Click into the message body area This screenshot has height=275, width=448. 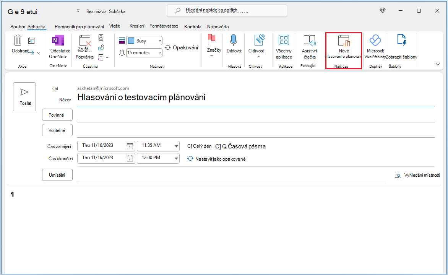click(x=224, y=229)
